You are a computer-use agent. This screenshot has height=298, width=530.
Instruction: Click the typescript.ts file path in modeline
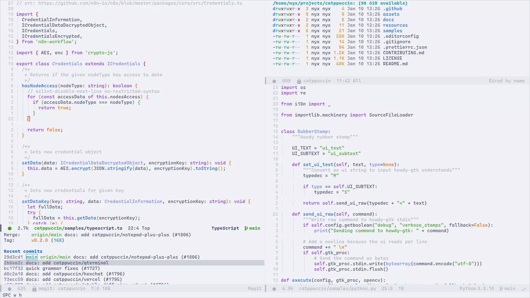coord(78,228)
